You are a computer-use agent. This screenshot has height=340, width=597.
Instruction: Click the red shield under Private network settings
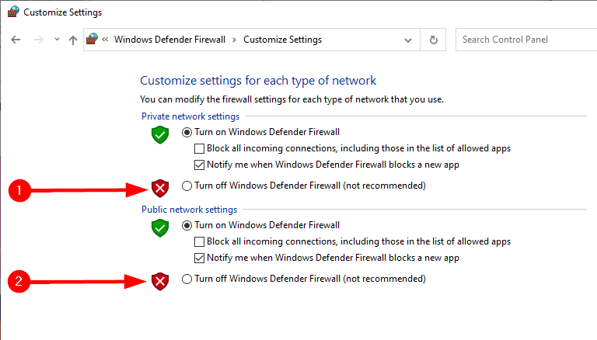tap(160, 187)
